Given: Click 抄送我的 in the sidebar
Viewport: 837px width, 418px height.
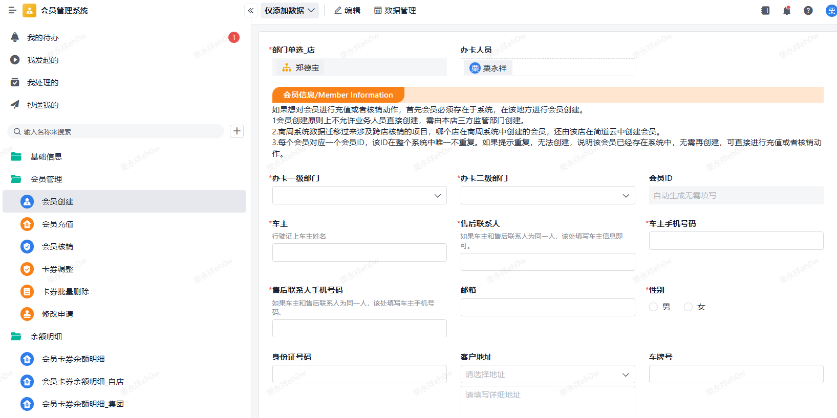Looking at the screenshot, I should [43, 105].
